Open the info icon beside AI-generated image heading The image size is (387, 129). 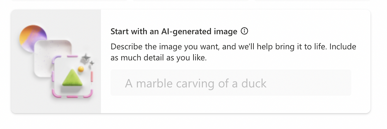coord(244,31)
